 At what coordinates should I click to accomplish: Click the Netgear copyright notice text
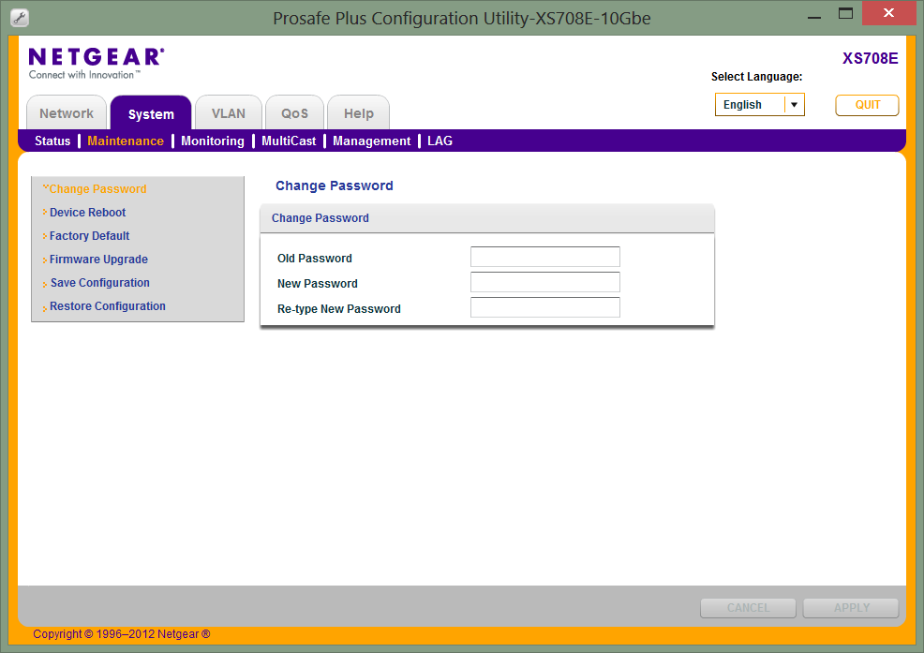(122, 634)
